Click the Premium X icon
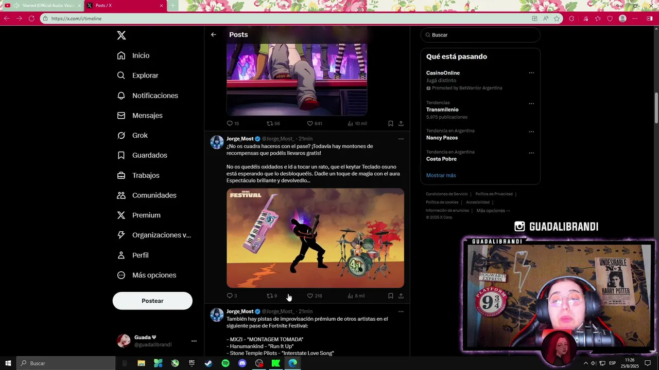Image resolution: width=659 pixels, height=370 pixels. click(121, 215)
